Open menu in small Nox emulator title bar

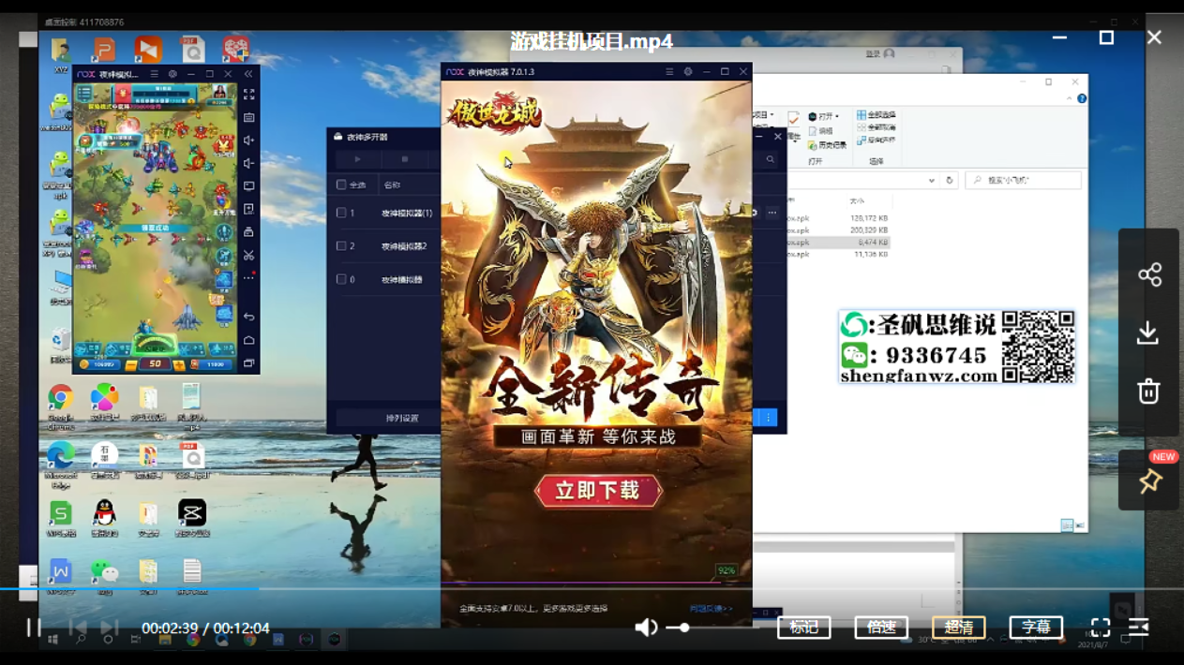[155, 74]
